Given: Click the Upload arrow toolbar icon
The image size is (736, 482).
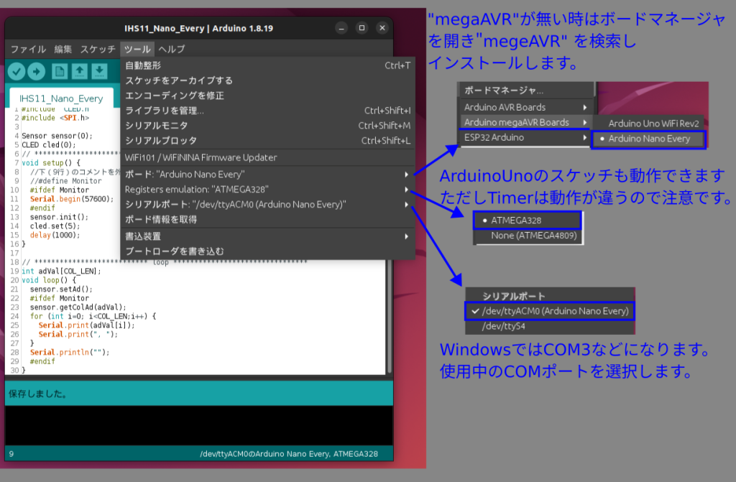Looking at the screenshot, I should [36, 71].
